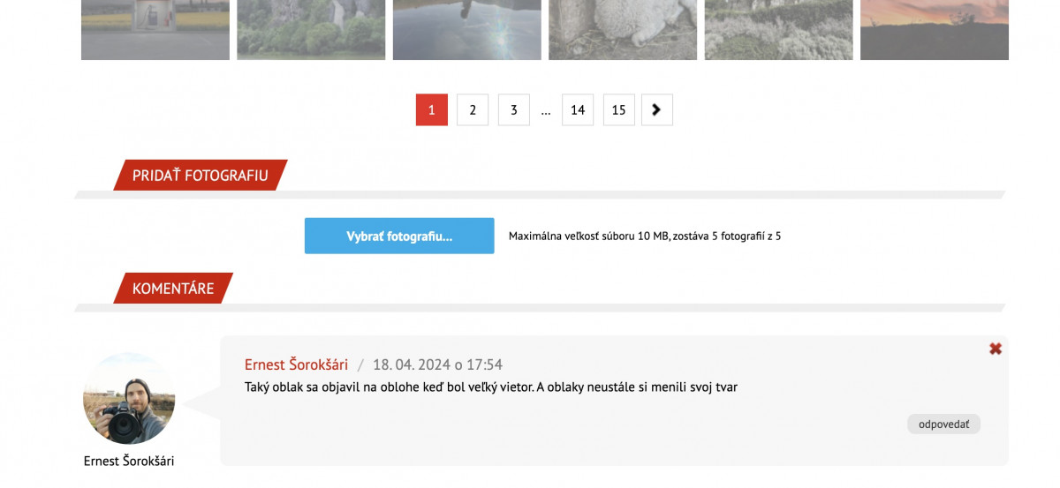Reply using the odpovedať button
The height and width of the screenshot is (488, 1060).
943,424
